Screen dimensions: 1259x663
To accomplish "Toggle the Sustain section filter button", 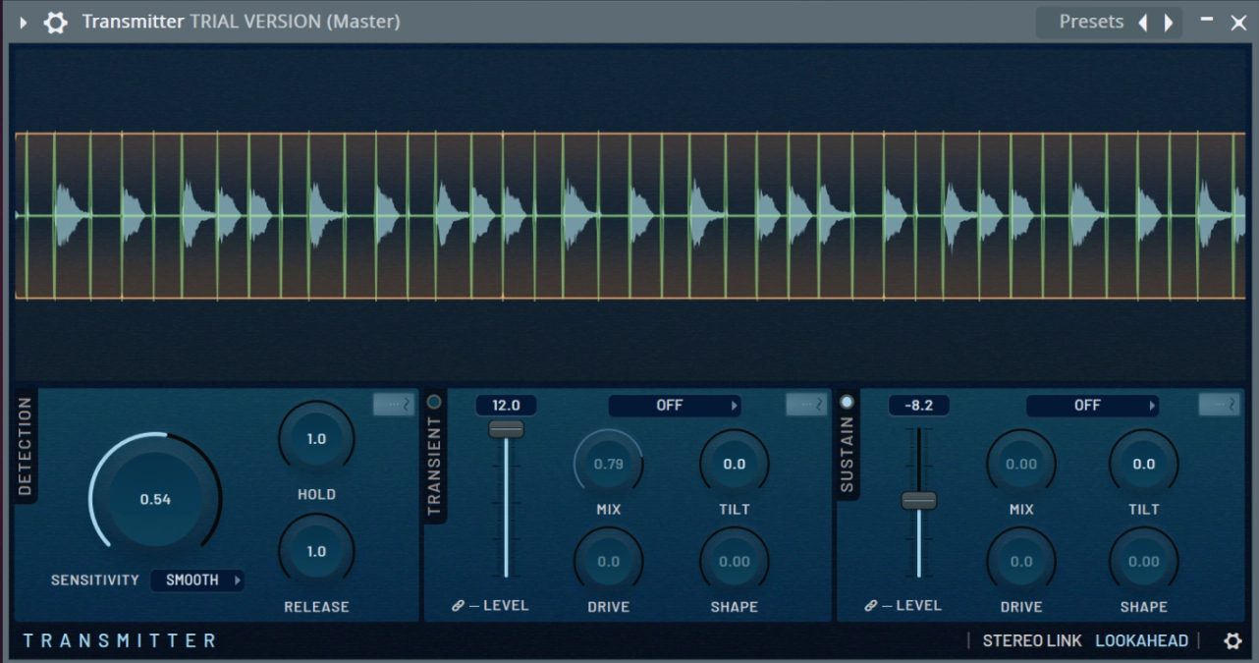I will click(1220, 405).
